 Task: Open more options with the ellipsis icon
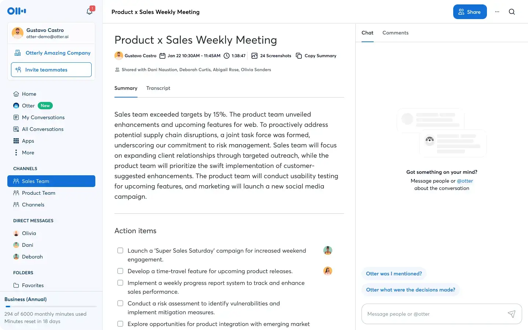[497, 12]
